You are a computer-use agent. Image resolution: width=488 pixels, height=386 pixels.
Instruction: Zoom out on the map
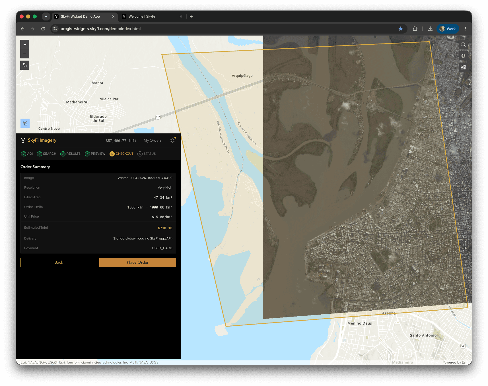click(x=25, y=54)
